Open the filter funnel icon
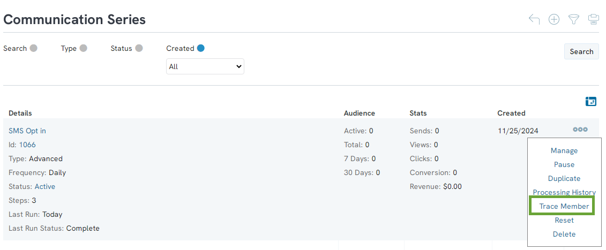 tap(574, 19)
